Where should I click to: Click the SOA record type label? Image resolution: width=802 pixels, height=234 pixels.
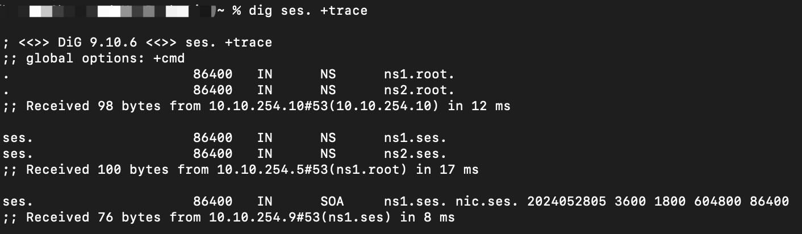click(x=332, y=202)
